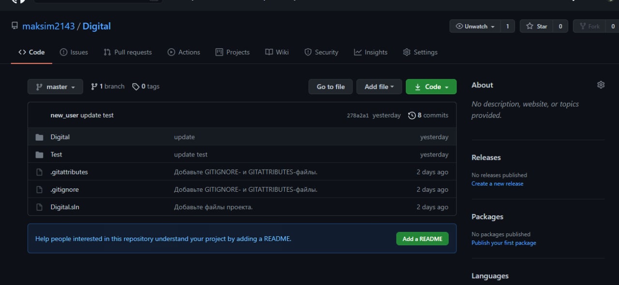Viewport: 619px width, 285px height.
Task: Open the .gitignore row commit message
Action: (246, 189)
